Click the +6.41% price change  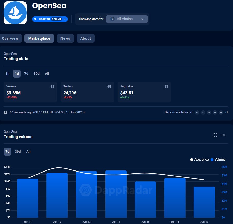[125, 97]
